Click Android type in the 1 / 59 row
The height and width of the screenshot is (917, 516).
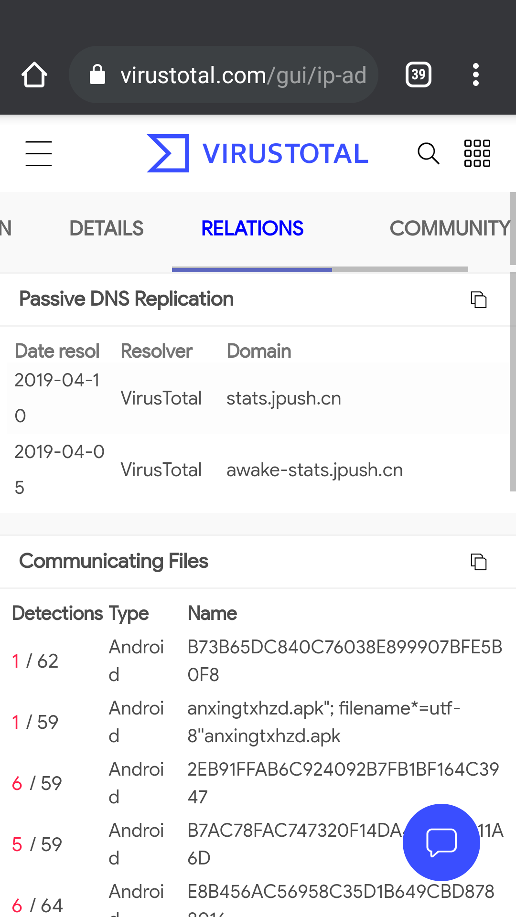(x=136, y=722)
